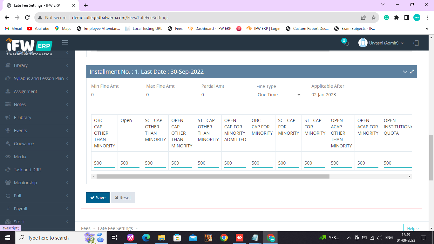
Task: Click the page vertical scrollbar thumb
Action: 431,158
